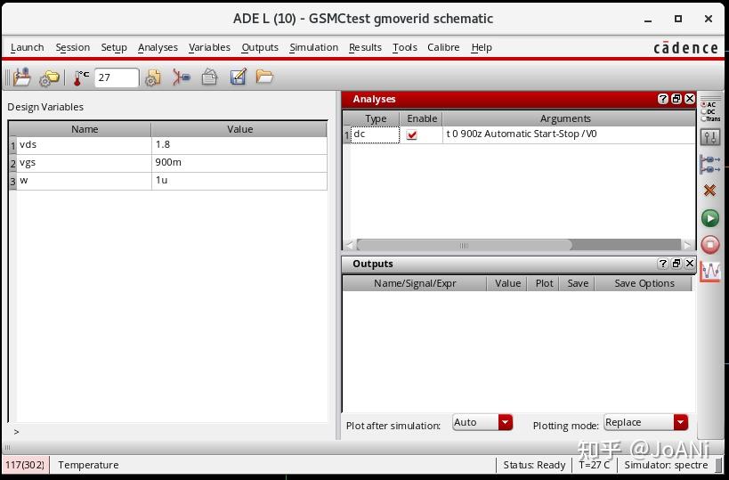This screenshot has height=480, width=729.
Task: Open the Variables menu
Action: [x=209, y=47]
